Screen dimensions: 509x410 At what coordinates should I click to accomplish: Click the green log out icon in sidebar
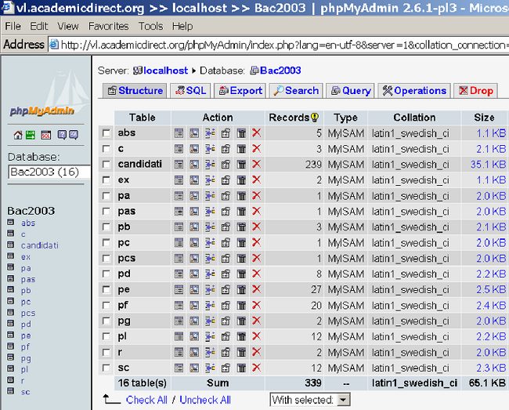click(x=31, y=135)
